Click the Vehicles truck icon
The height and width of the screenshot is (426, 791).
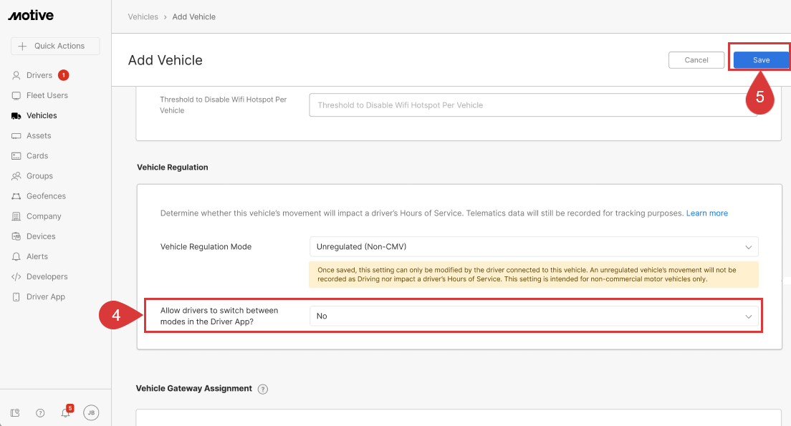[16, 115]
